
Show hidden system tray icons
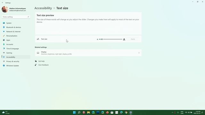click(x=172, y=112)
